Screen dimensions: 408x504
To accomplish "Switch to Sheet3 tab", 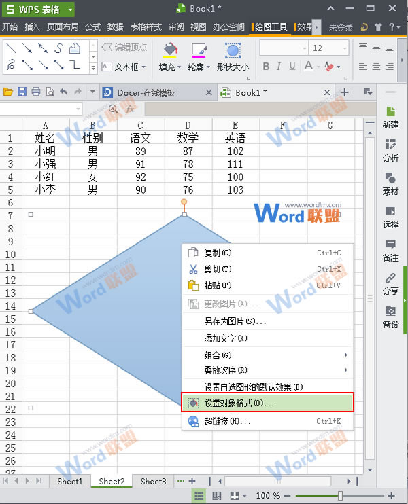I will [153, 481].
